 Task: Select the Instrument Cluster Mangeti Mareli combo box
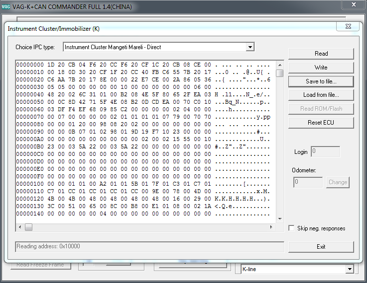pyautogui.click(x=158, y=47)
